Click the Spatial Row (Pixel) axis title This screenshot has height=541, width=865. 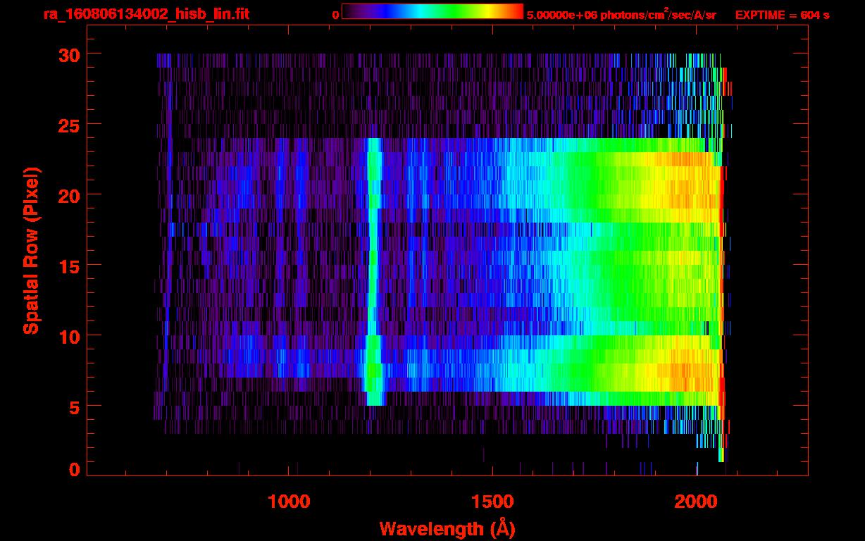point(30,251)
